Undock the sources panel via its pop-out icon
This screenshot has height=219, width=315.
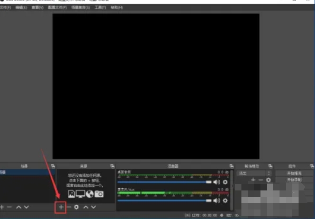coord(112,166)
